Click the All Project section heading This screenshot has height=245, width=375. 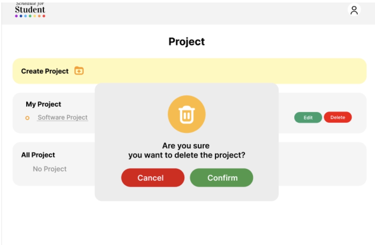click(x=38, y=155)
